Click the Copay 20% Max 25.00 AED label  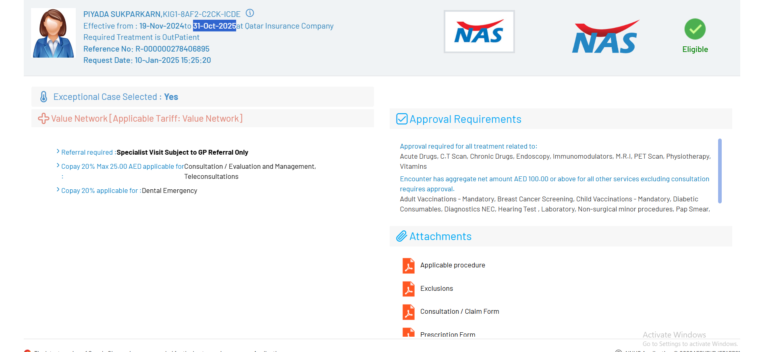(x=123, y=166)
